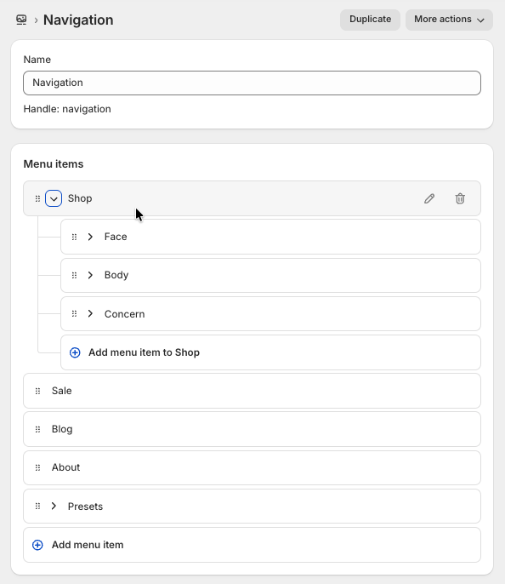
Task: Select the About menu item
Action: pyautogui.click(x=252, y=467)
